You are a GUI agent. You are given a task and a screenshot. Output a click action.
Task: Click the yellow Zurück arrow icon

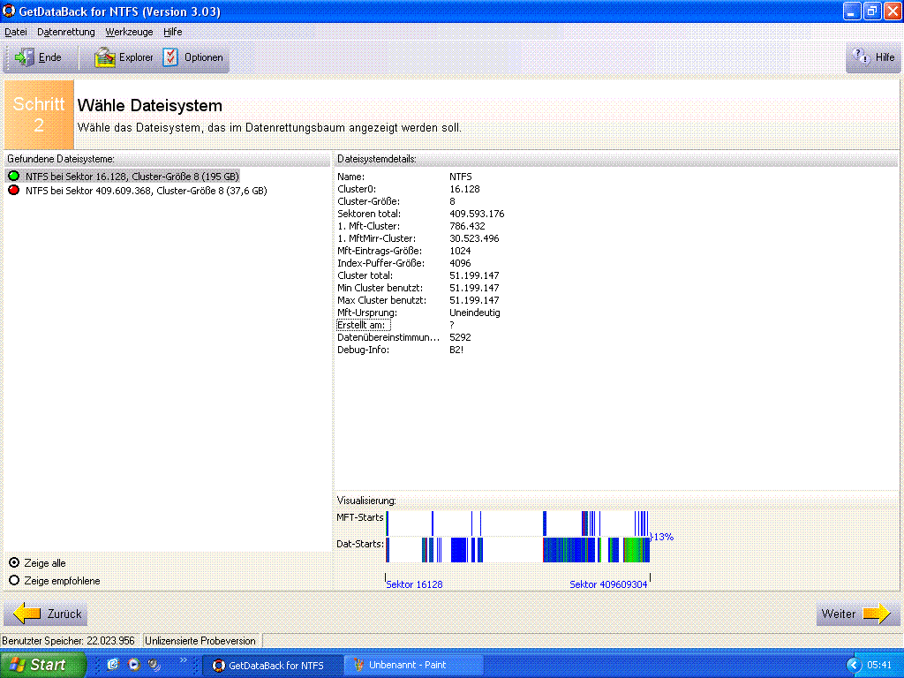coord(26,614)
